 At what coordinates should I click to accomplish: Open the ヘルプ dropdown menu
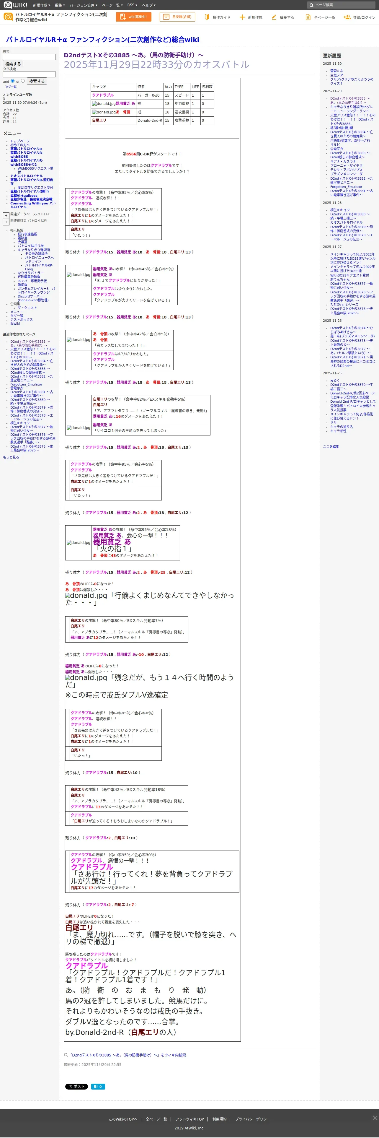tap(149, 5)
